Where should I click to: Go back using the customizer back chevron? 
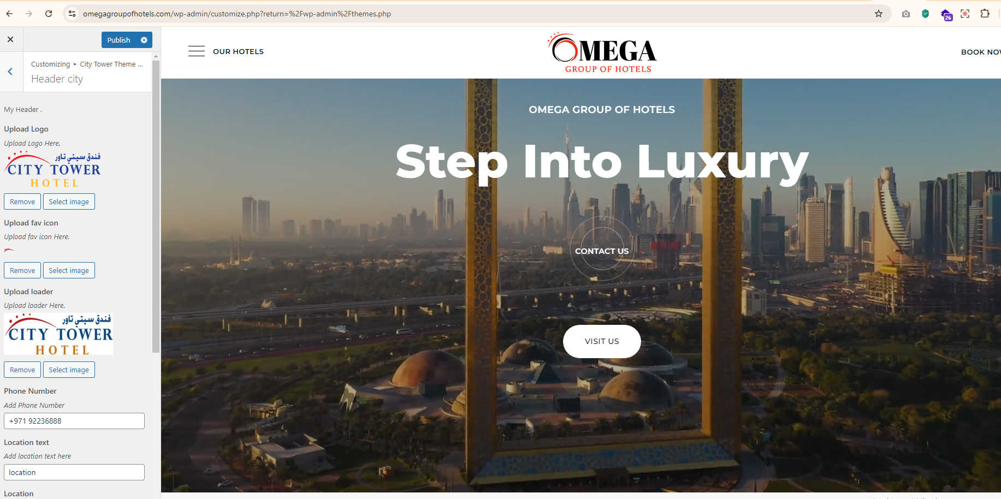[10, 72]
